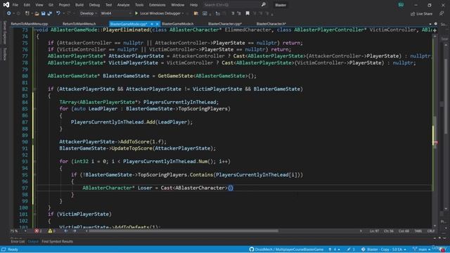
Task: Click PlayerEliminated in the function signature
Action: [x=126, y=30]
